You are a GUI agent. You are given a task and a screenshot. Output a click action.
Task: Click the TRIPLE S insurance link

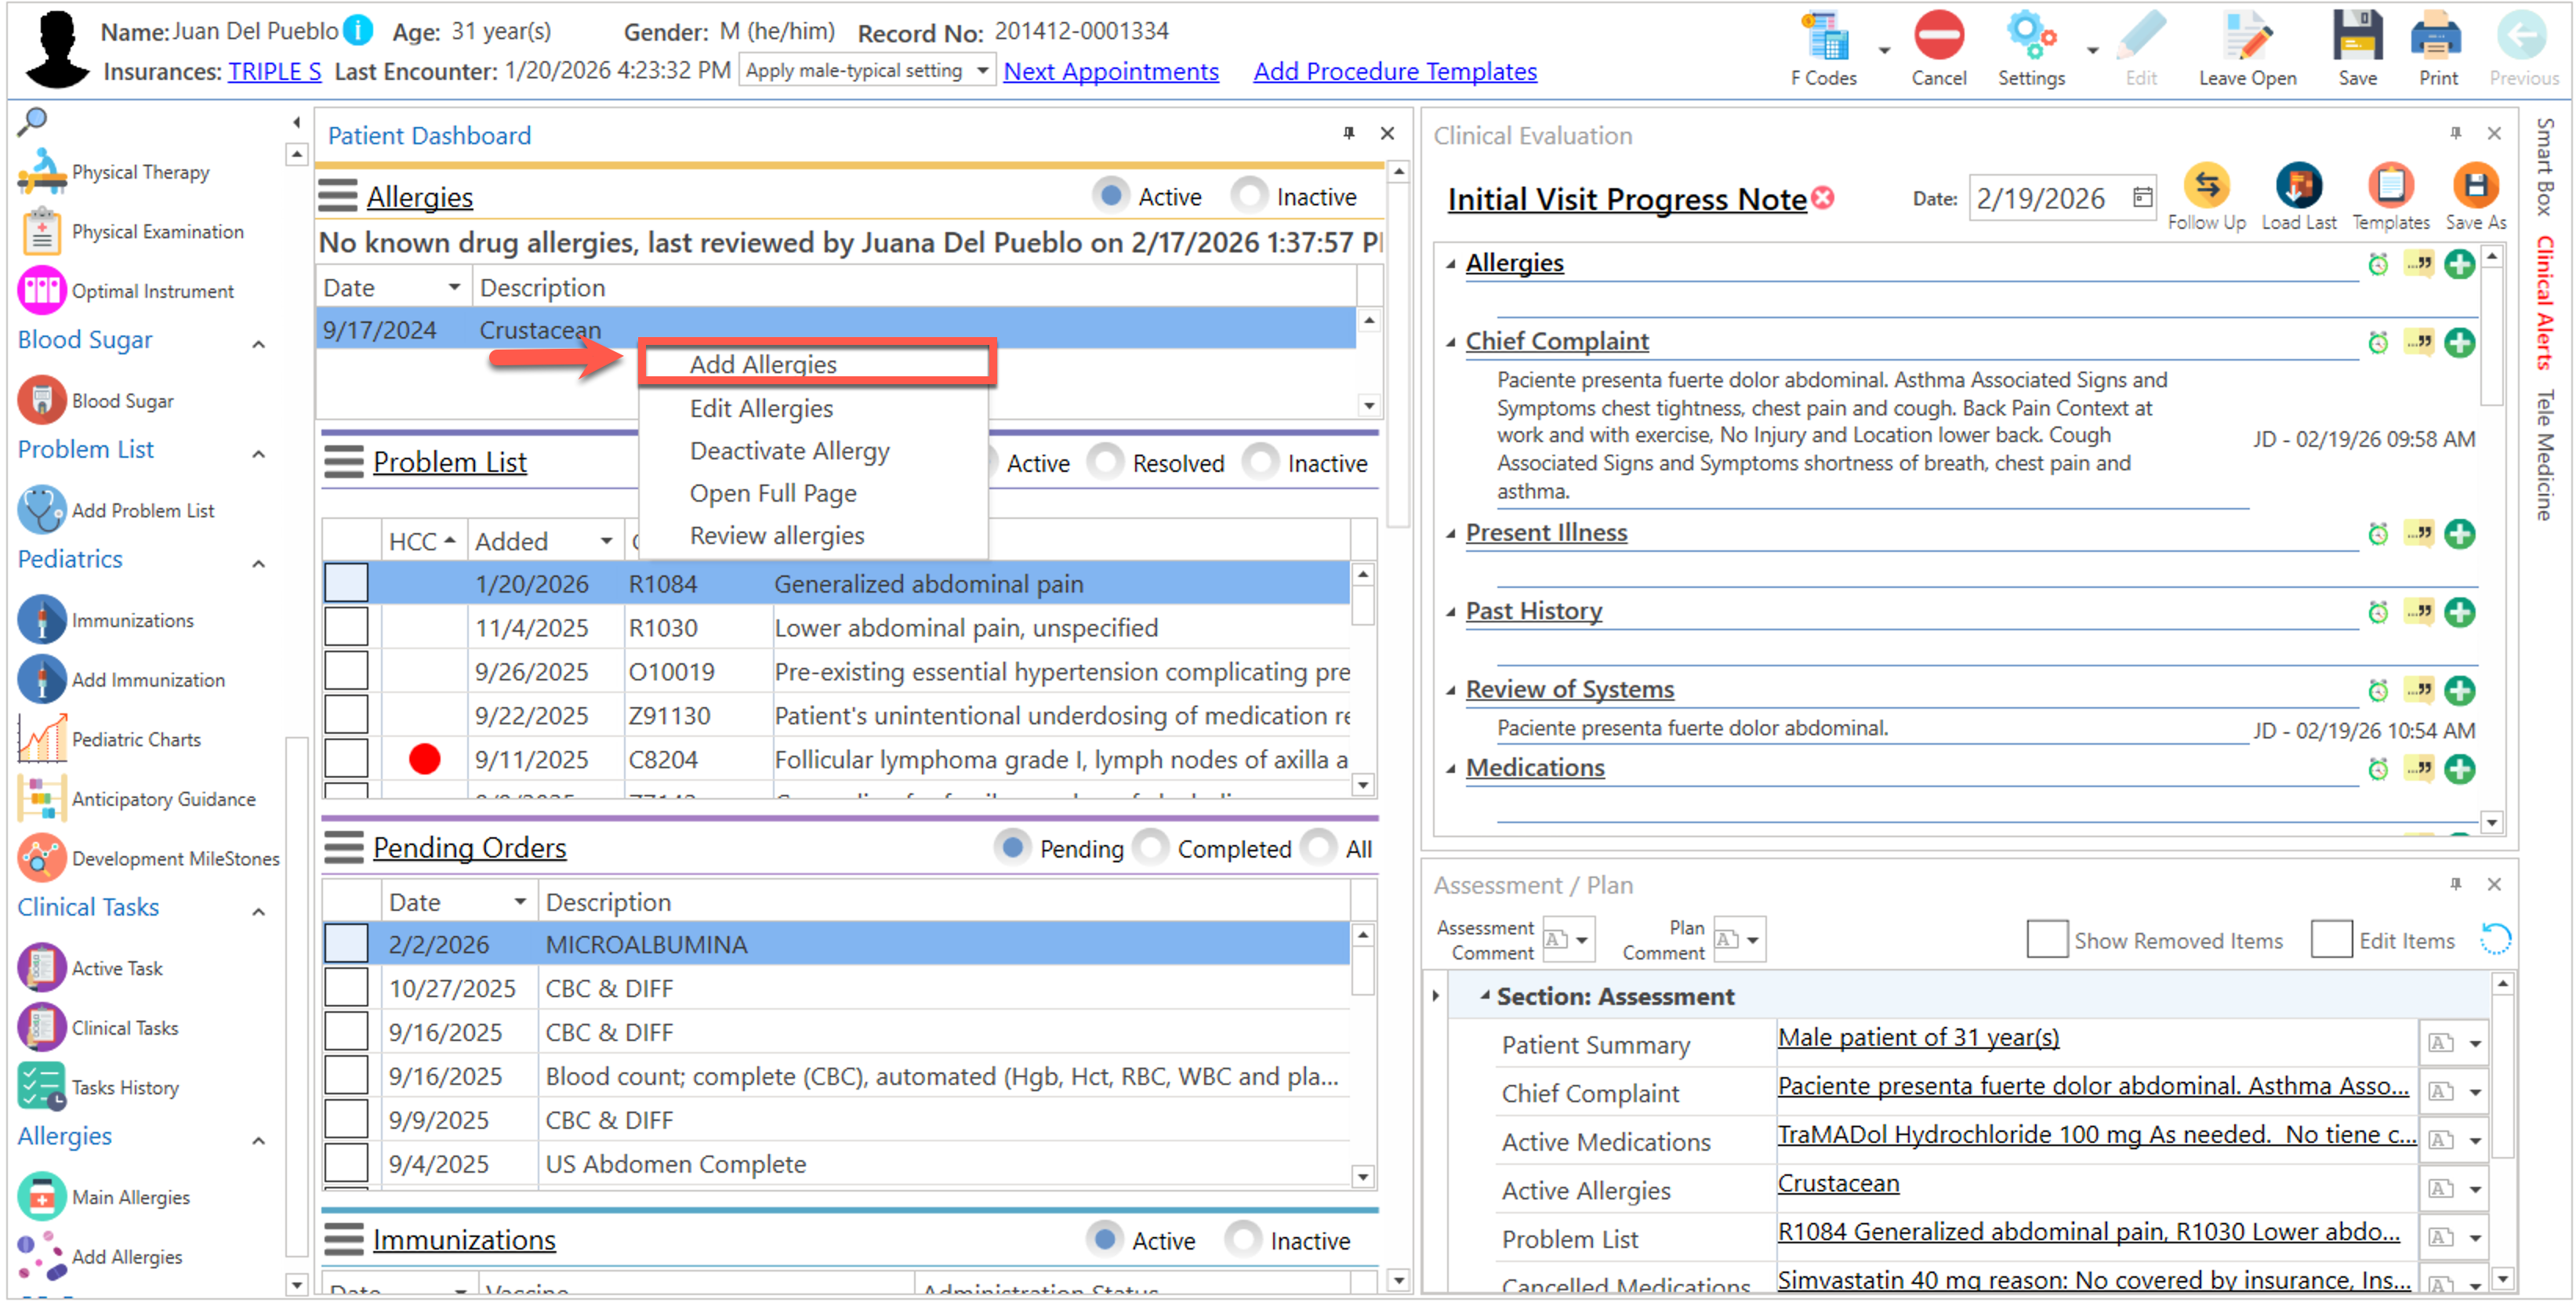(x=274, y=71)
